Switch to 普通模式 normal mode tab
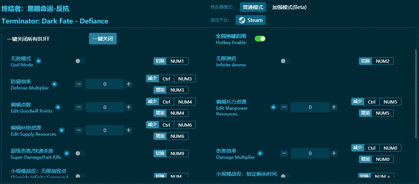This screenshot has height=184, width=419. coord(253,7)
